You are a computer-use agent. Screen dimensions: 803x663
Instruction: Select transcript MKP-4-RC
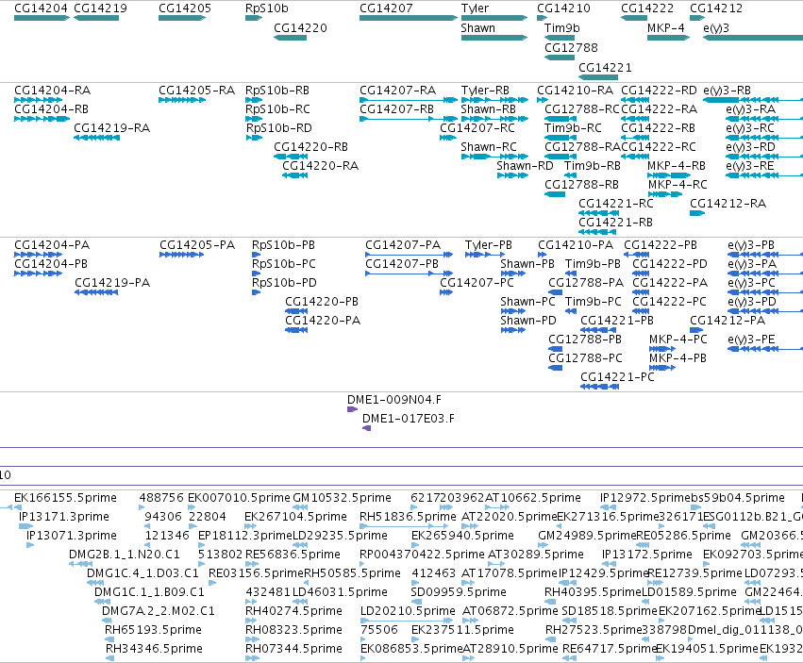678,184
